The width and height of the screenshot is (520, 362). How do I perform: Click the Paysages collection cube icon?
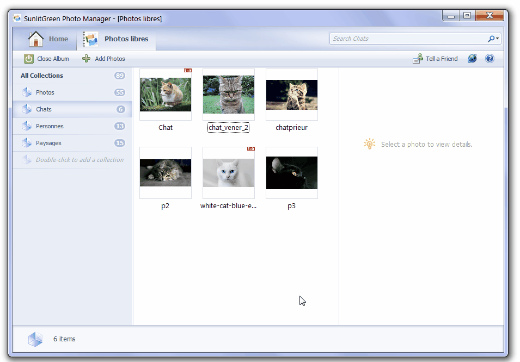point(28,143)
